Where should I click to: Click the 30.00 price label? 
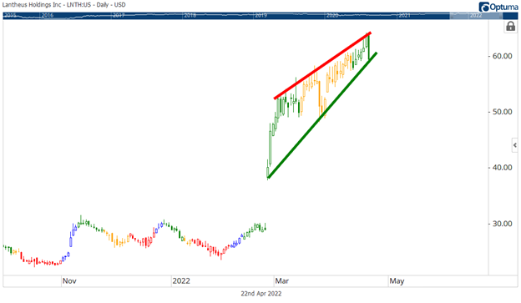(x=502, y=223)
